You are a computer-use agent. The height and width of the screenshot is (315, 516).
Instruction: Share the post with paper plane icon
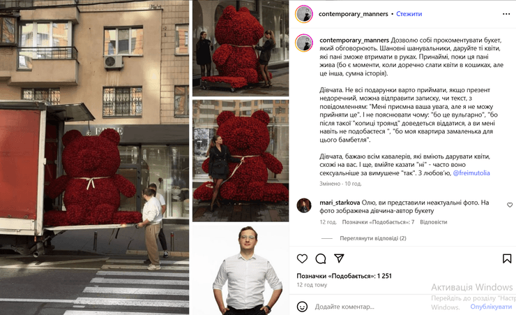pyautogui.click(x=339, y=258)
